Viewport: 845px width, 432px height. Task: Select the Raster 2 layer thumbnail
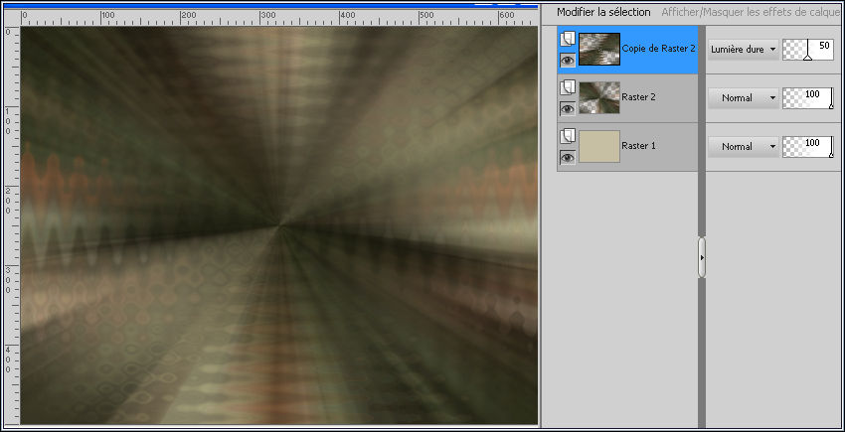pos(599,97)
